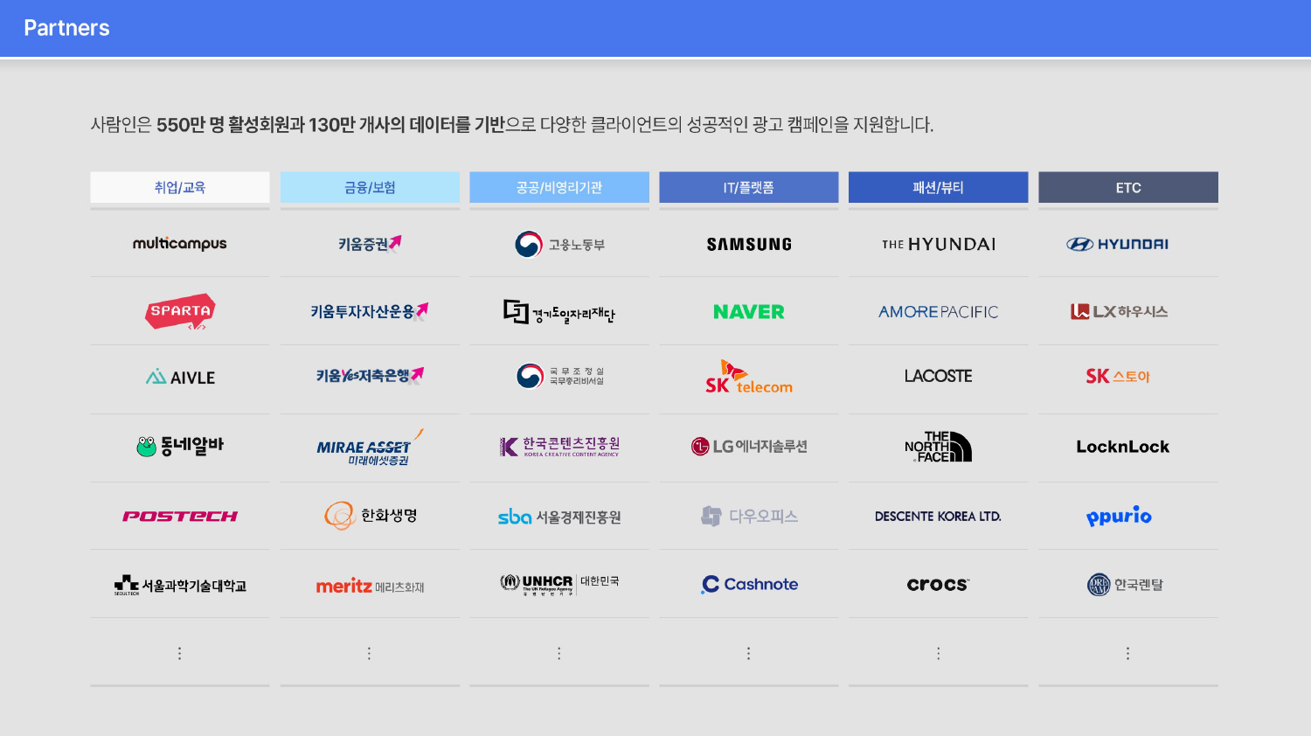
Task: Click the 키움증권 logo
Action: pos(370,244)
